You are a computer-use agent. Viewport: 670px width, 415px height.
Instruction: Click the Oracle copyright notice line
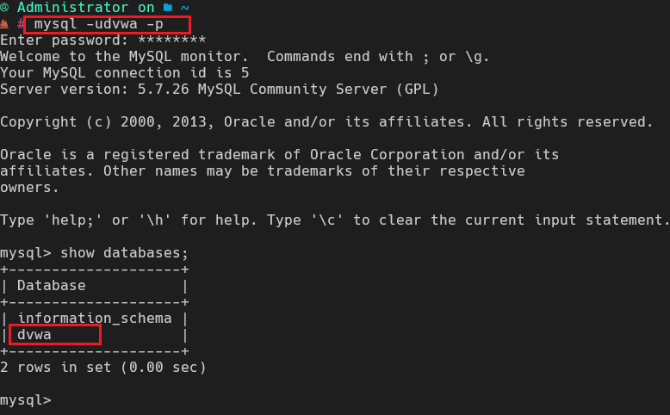click(326, 122)
